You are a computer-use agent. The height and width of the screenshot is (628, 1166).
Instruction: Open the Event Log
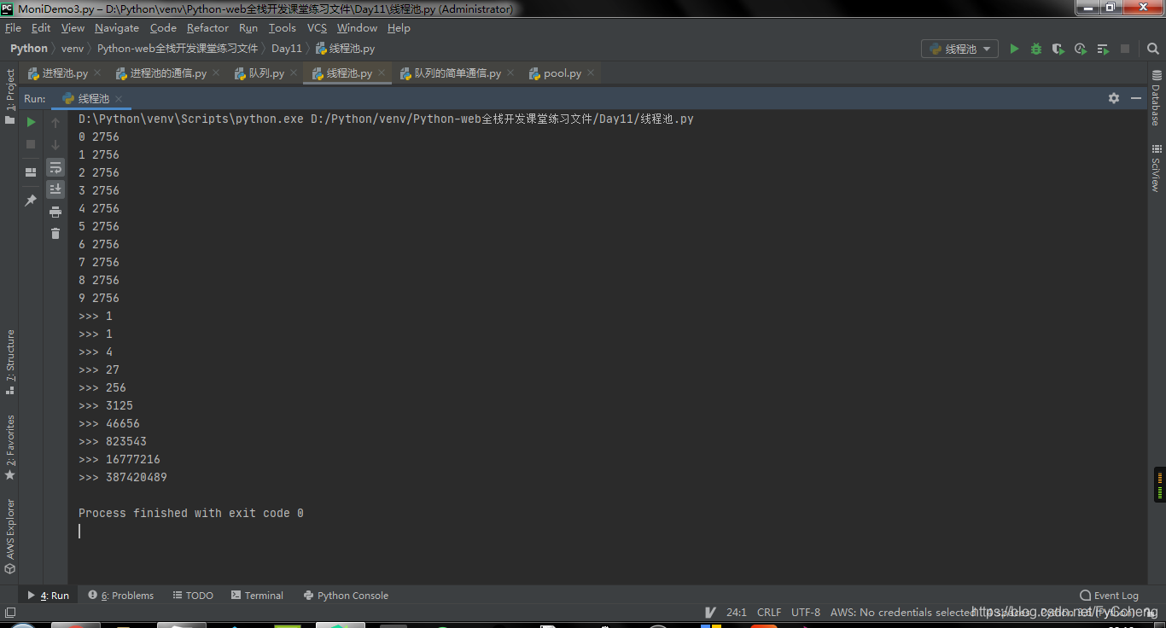[x=1109, y=596]
